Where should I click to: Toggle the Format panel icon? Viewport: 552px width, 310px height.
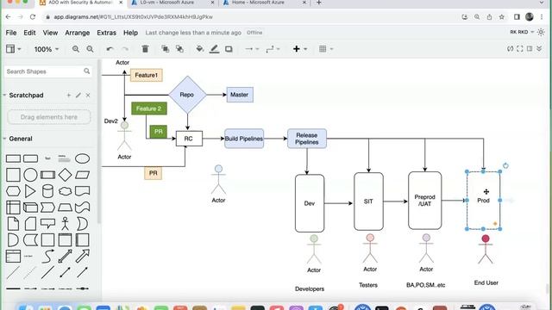coord(529,49)
